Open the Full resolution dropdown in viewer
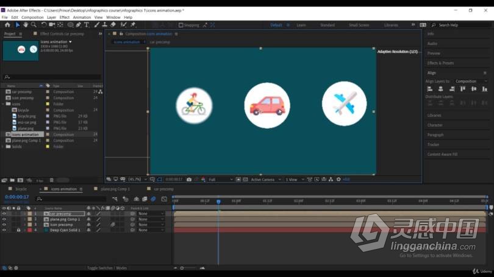 (221, 179)
